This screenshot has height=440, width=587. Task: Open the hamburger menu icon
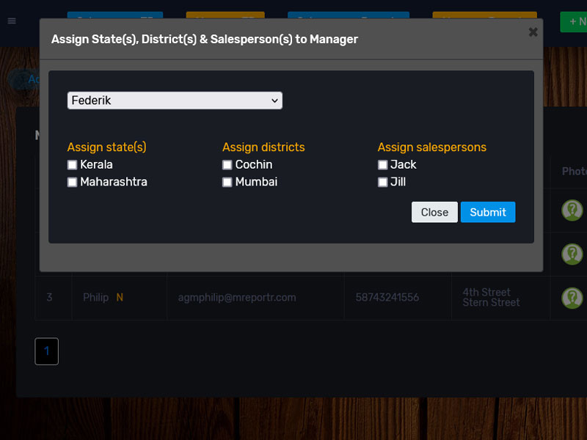[x=12, y=21]
